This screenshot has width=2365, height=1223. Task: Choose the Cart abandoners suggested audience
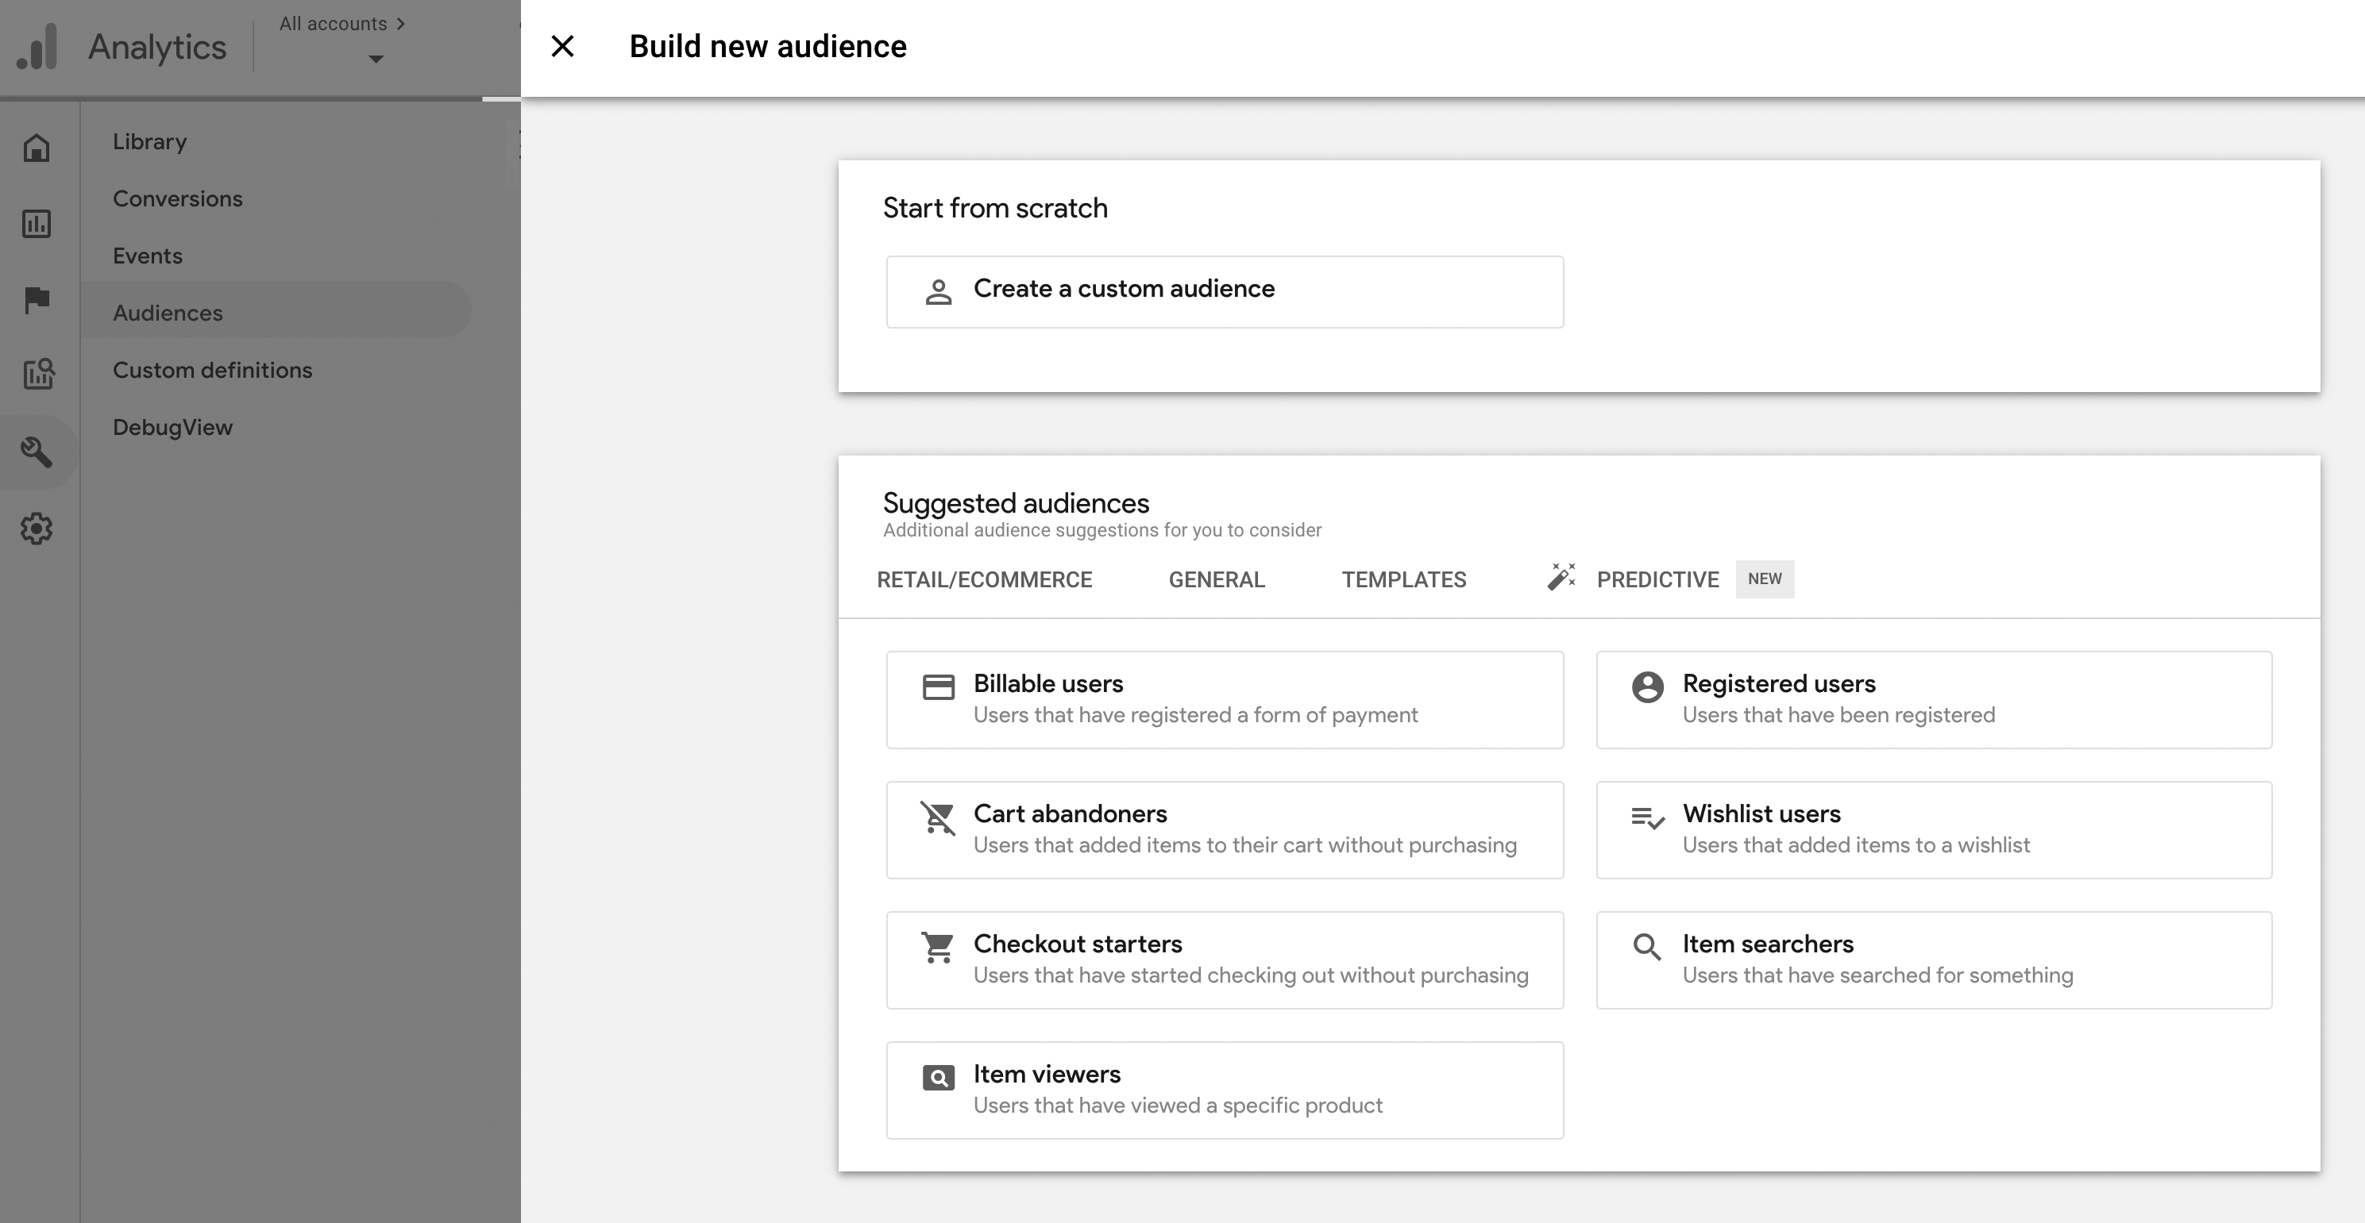pyautogui.click(x=1224, y=829)
